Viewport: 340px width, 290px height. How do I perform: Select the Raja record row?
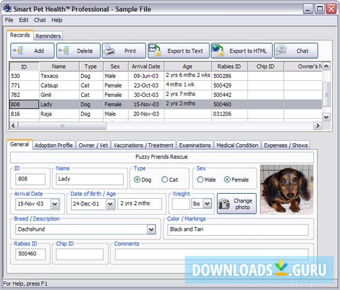pyautogui.click(x=166, y=114)
